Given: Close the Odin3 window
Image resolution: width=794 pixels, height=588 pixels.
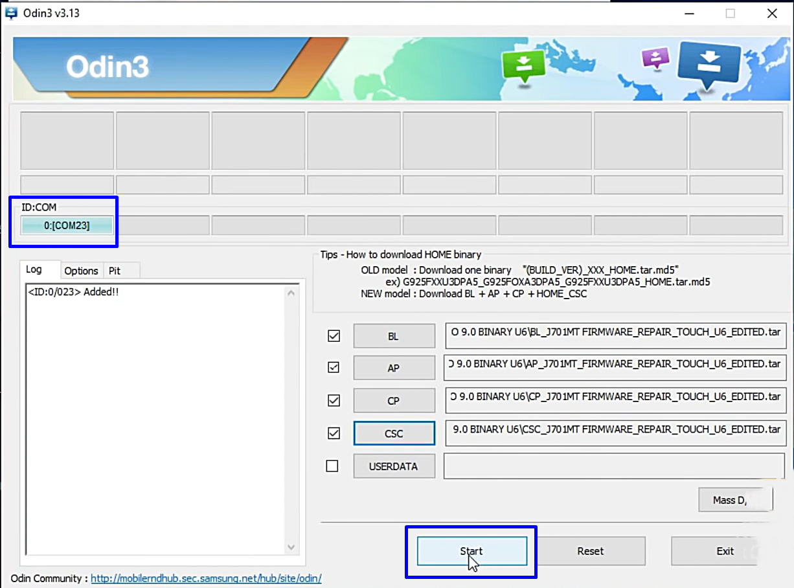Looking at the screenshot, I should pyautogui.click(x=772, y=13).
